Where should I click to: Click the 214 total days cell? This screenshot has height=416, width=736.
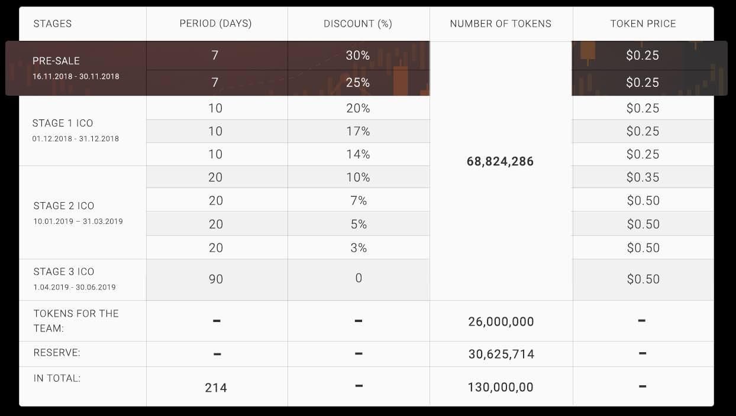click(x=216, y=388)
